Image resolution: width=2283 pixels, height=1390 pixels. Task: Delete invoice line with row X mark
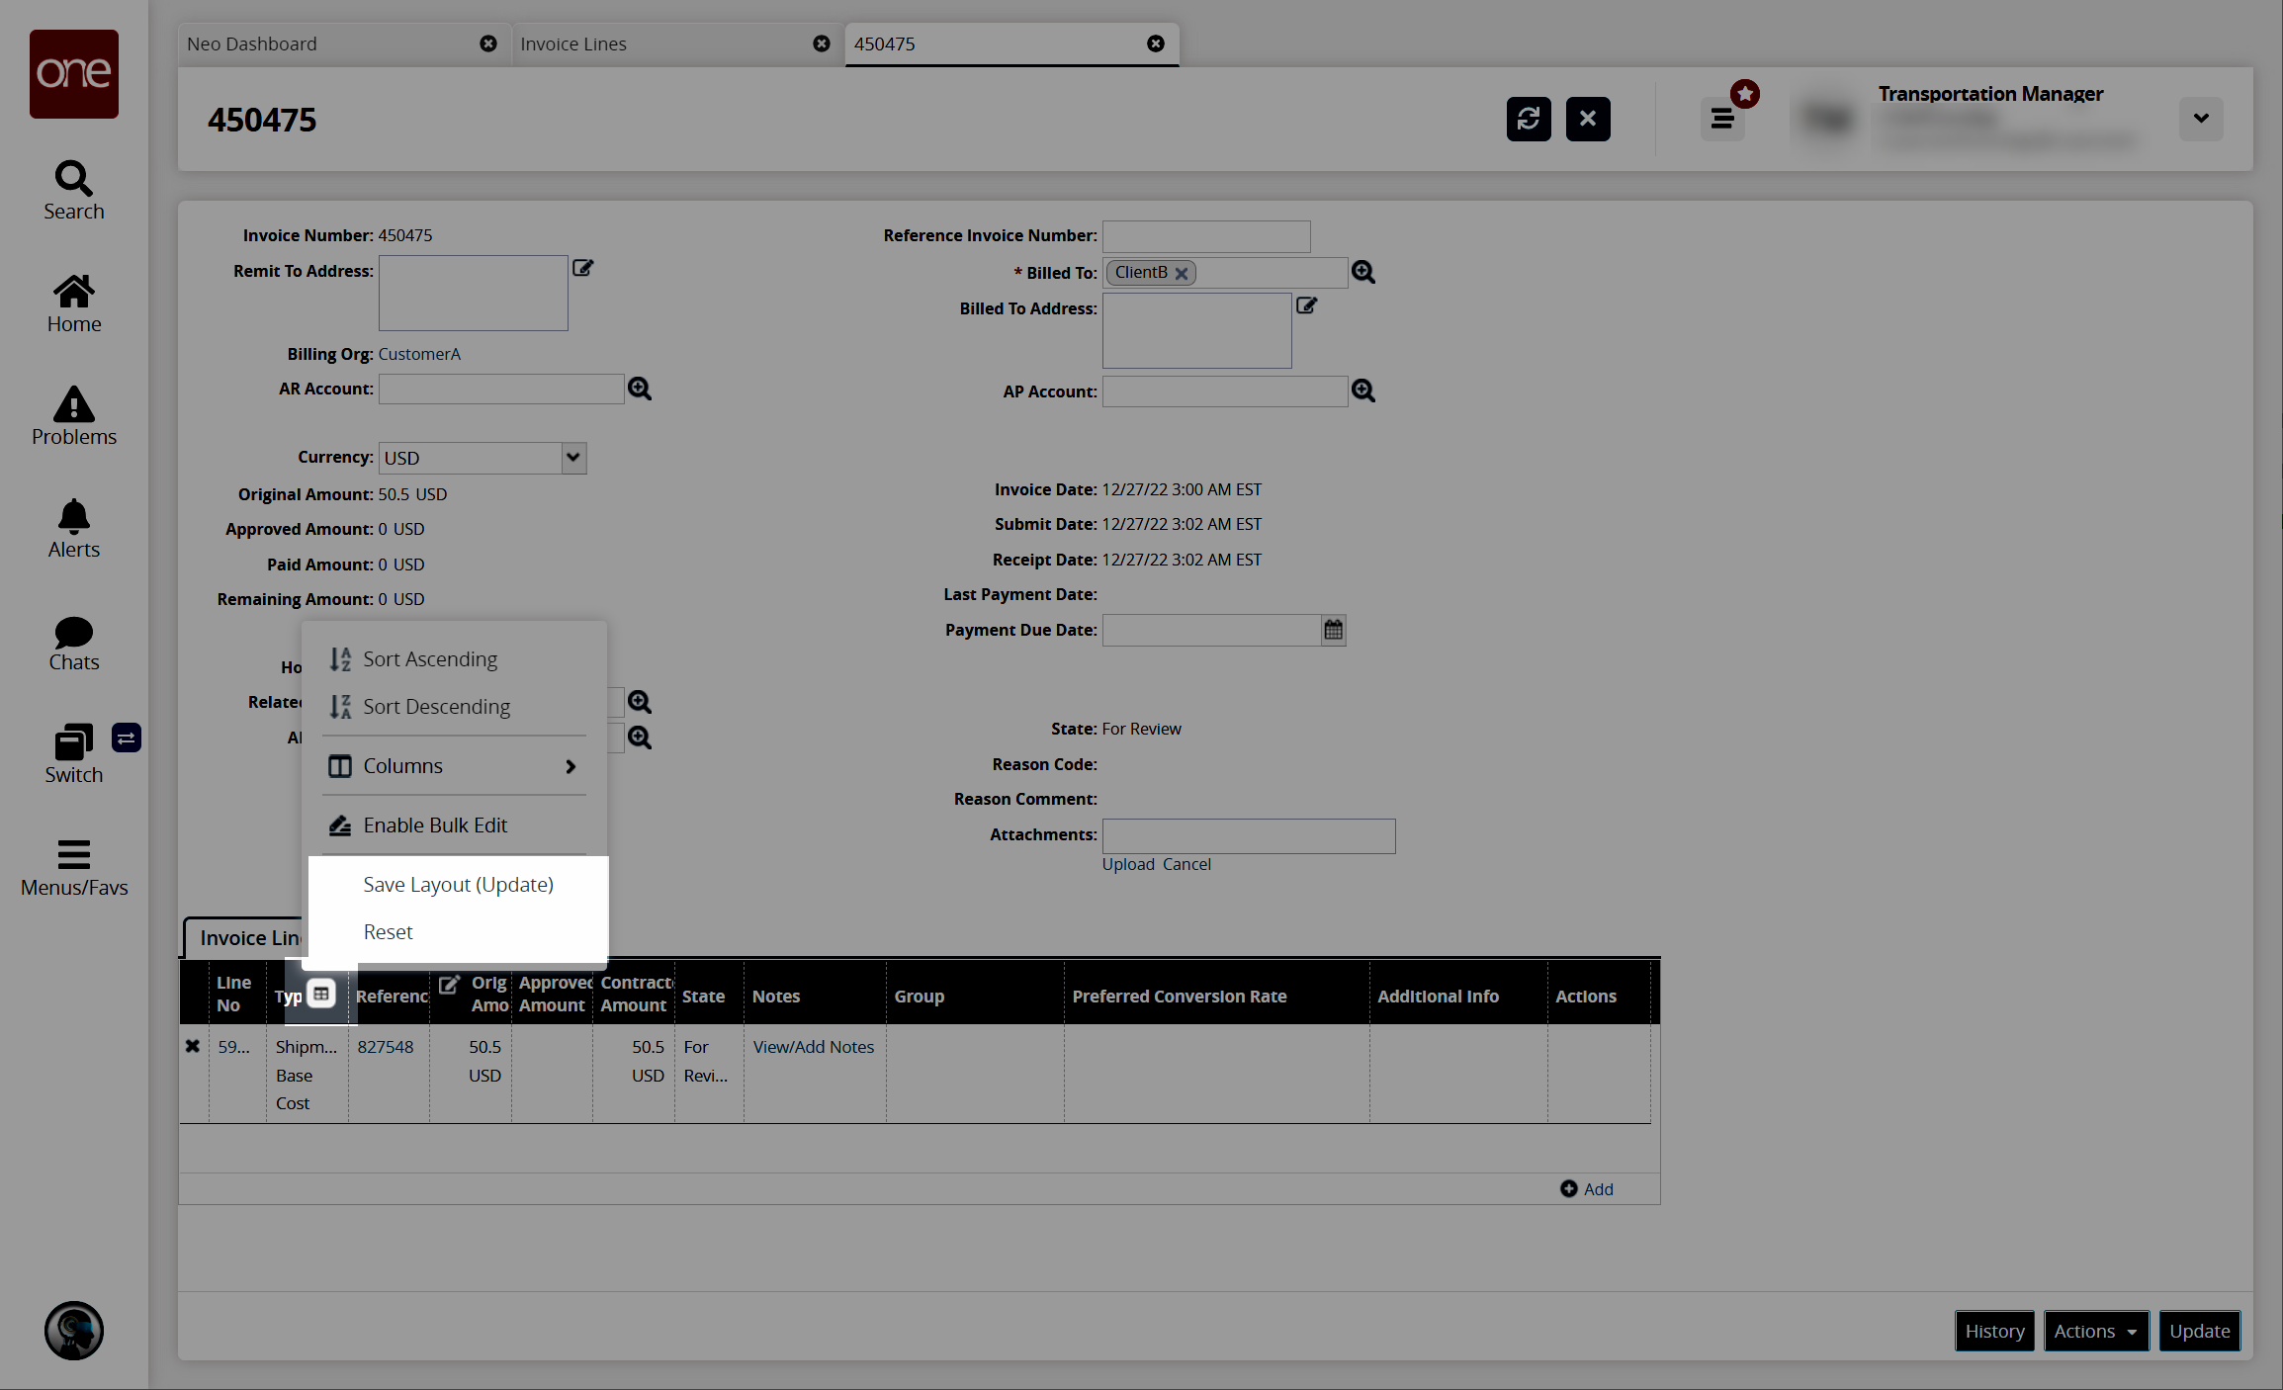[193, 1046]
